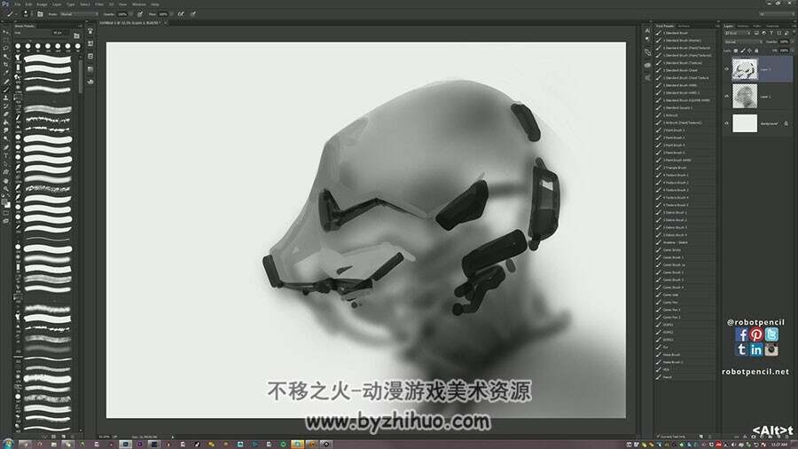Toggle the Brush panel button in options bar
Image resolution: width=798 pixels, height=449 pixels.
click(40, 13)
